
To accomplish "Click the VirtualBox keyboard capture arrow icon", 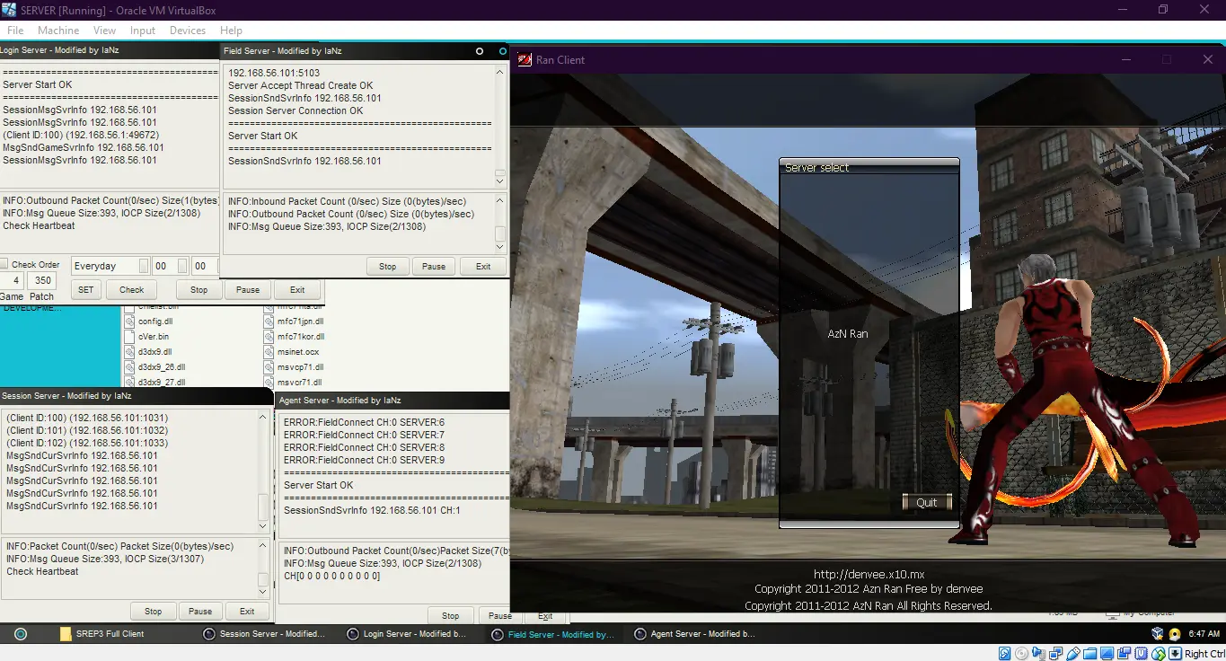I will coord(1174,654).
